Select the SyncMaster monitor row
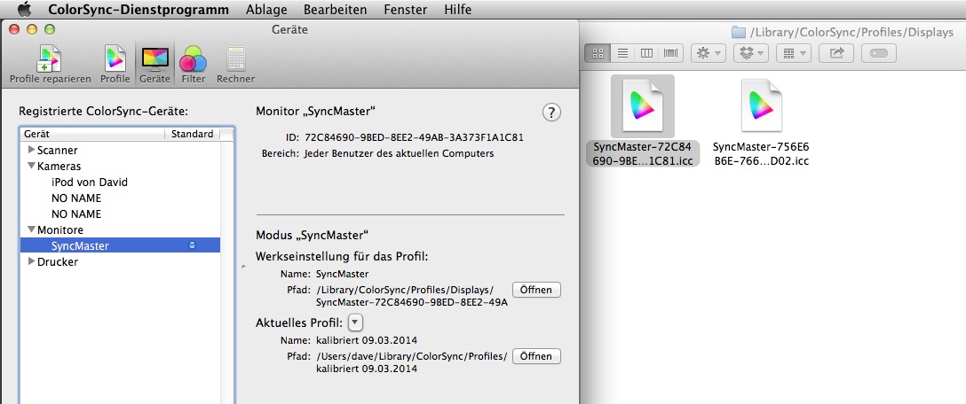966x404 pixels. click(120, 246)
